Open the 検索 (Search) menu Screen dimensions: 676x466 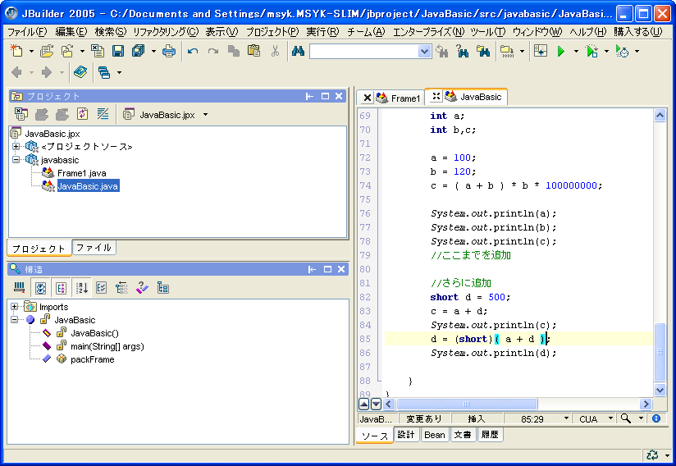tap(110, 32)
